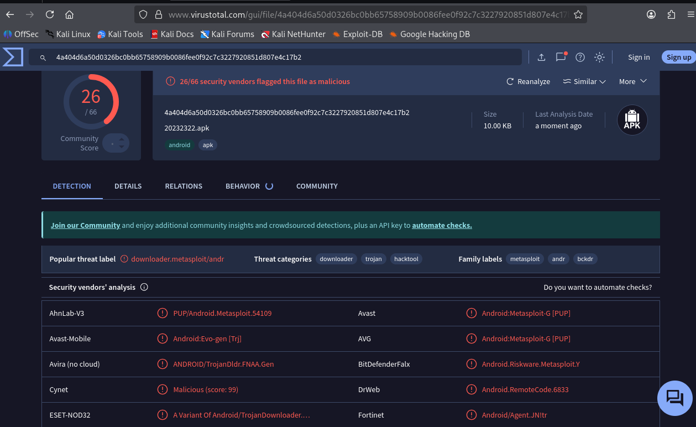Viewport: 696px width, 427px height.
Task: Click the andr family label chip
Action: (x=558, y=259)
